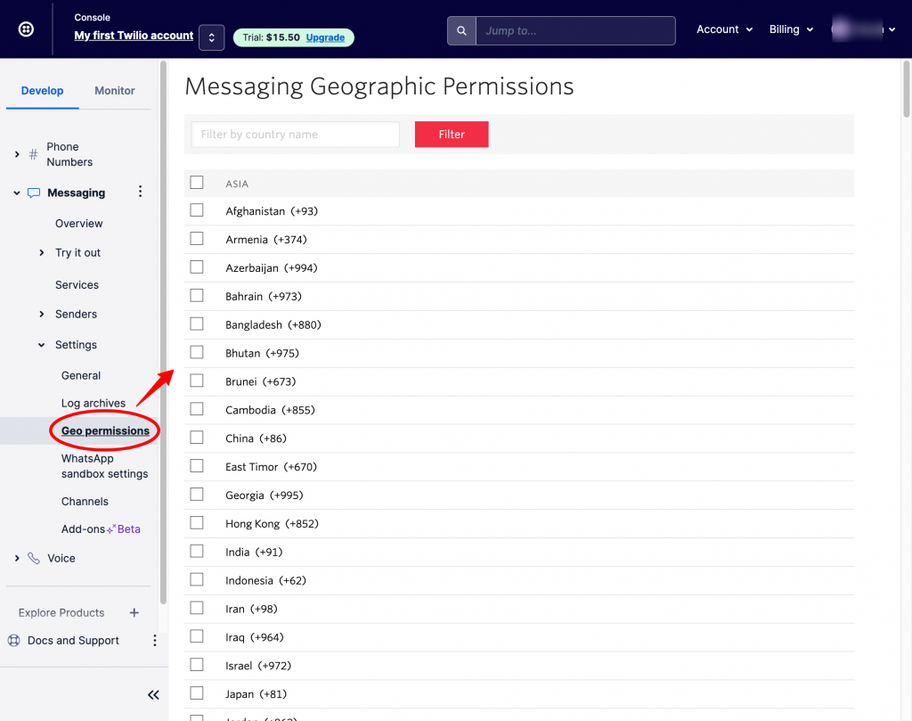Open the Billing dropdown menu
This screenshot has width=912, height=721.
point(792,29)
